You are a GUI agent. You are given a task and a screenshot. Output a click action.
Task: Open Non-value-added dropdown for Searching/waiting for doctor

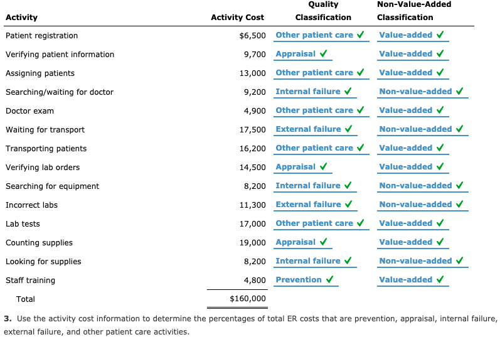[422, 92]
